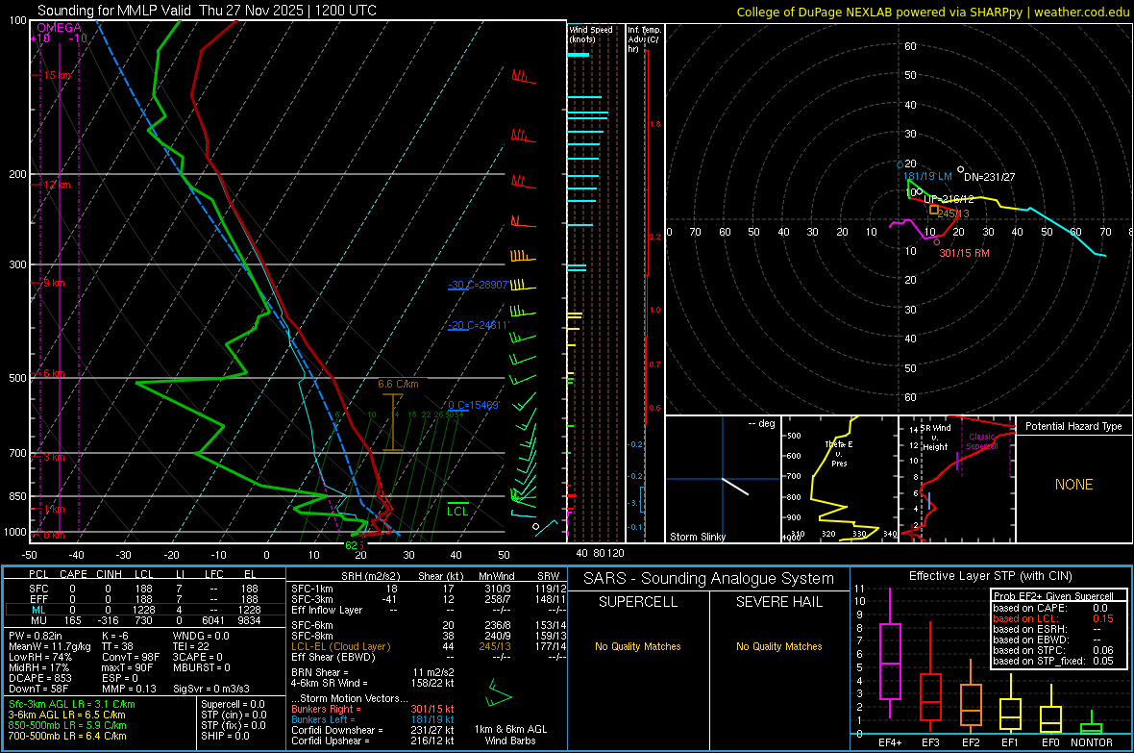Click the LCL-EL (Cloud Layer) row label
Screen dimensions: 1134x753
(340, 646)
